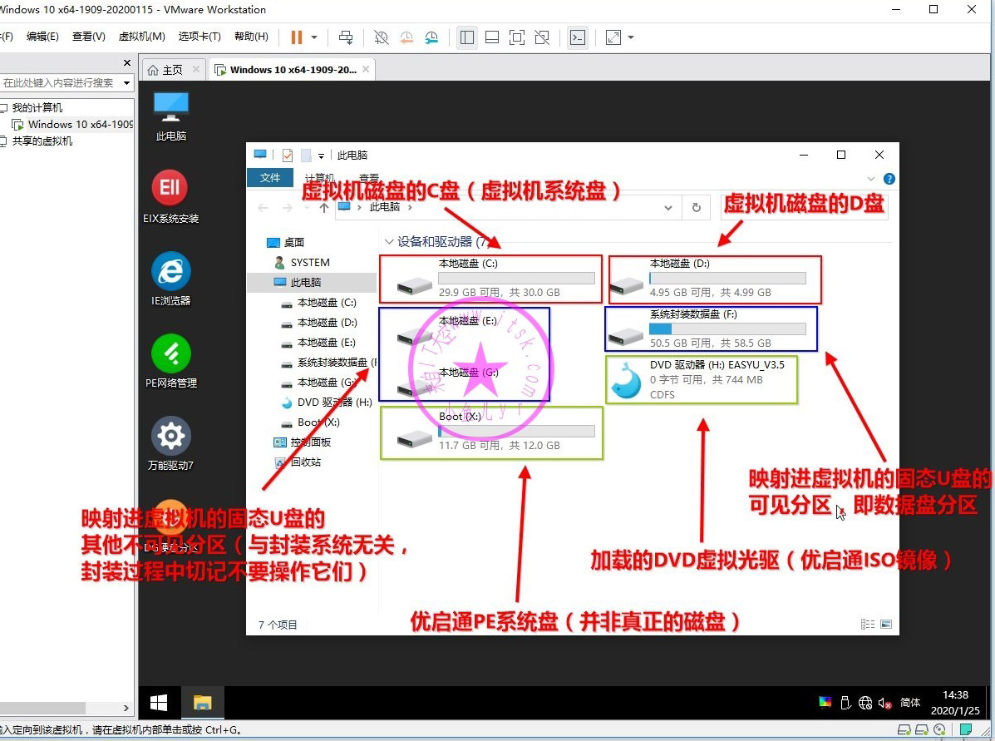Select 我的计算机 in the VMware library
995x741 pixels.
click(37, 108)
